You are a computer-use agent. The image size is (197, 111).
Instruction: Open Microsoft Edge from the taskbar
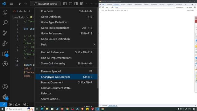[42, 109]
